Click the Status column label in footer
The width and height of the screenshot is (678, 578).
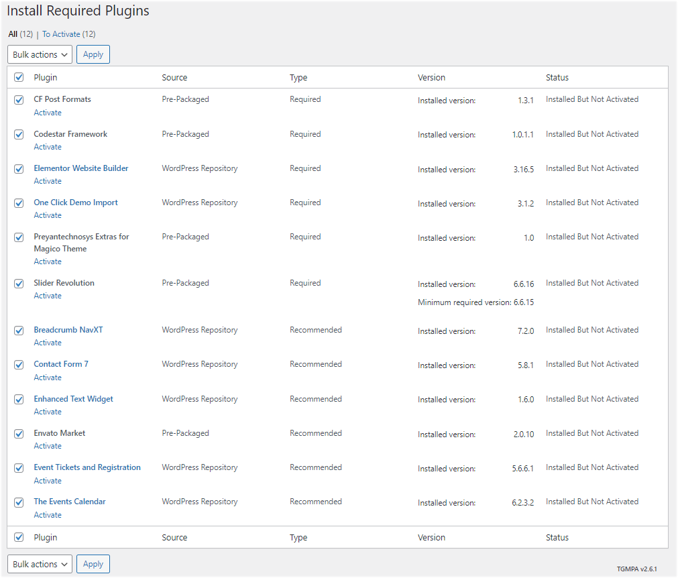point(557,537)
